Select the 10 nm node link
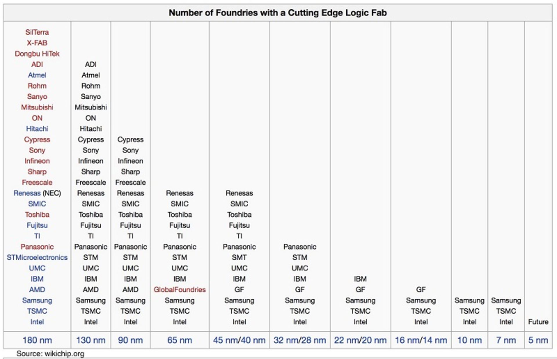The width and height of the screenshot is (557, 359). (x=469, y=340)
